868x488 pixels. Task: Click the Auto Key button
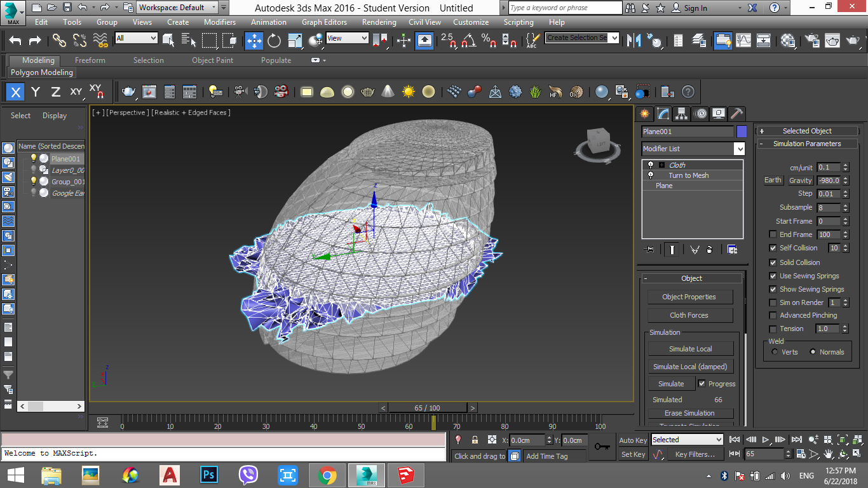(633, 440)
